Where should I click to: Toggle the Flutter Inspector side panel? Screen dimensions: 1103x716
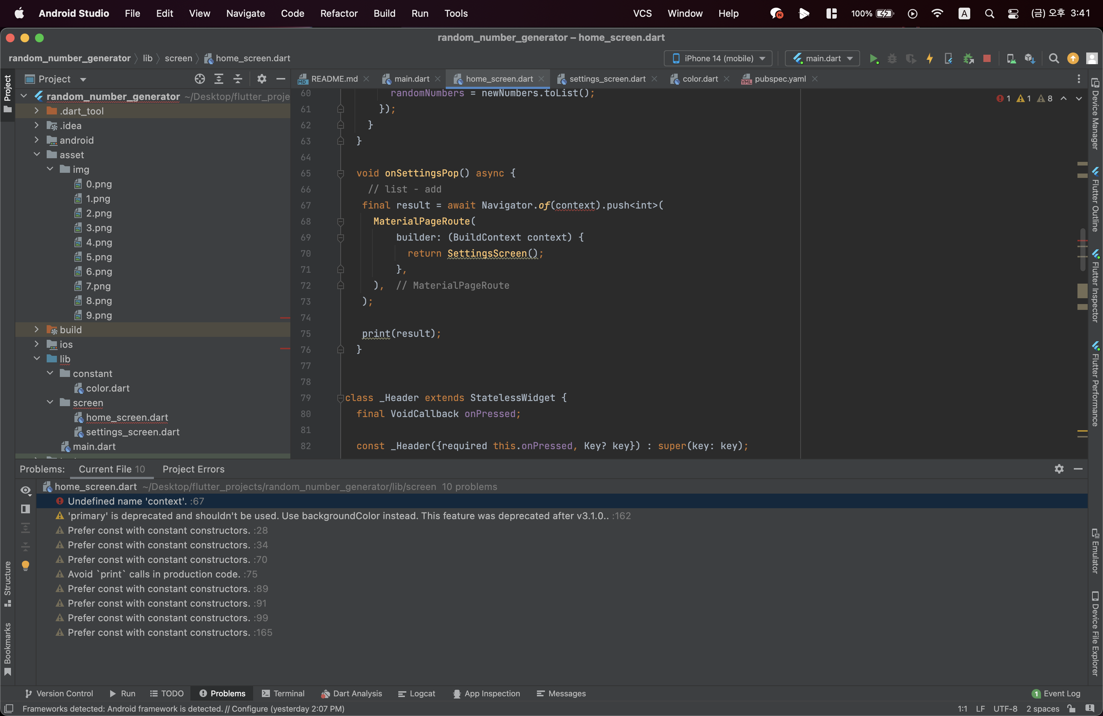tap(1096, 286)
